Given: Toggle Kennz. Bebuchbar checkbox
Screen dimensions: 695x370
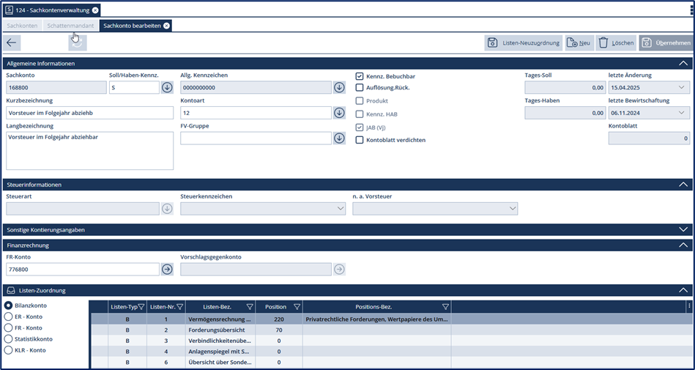Looking at the screenshot, I should click(360, 76).
